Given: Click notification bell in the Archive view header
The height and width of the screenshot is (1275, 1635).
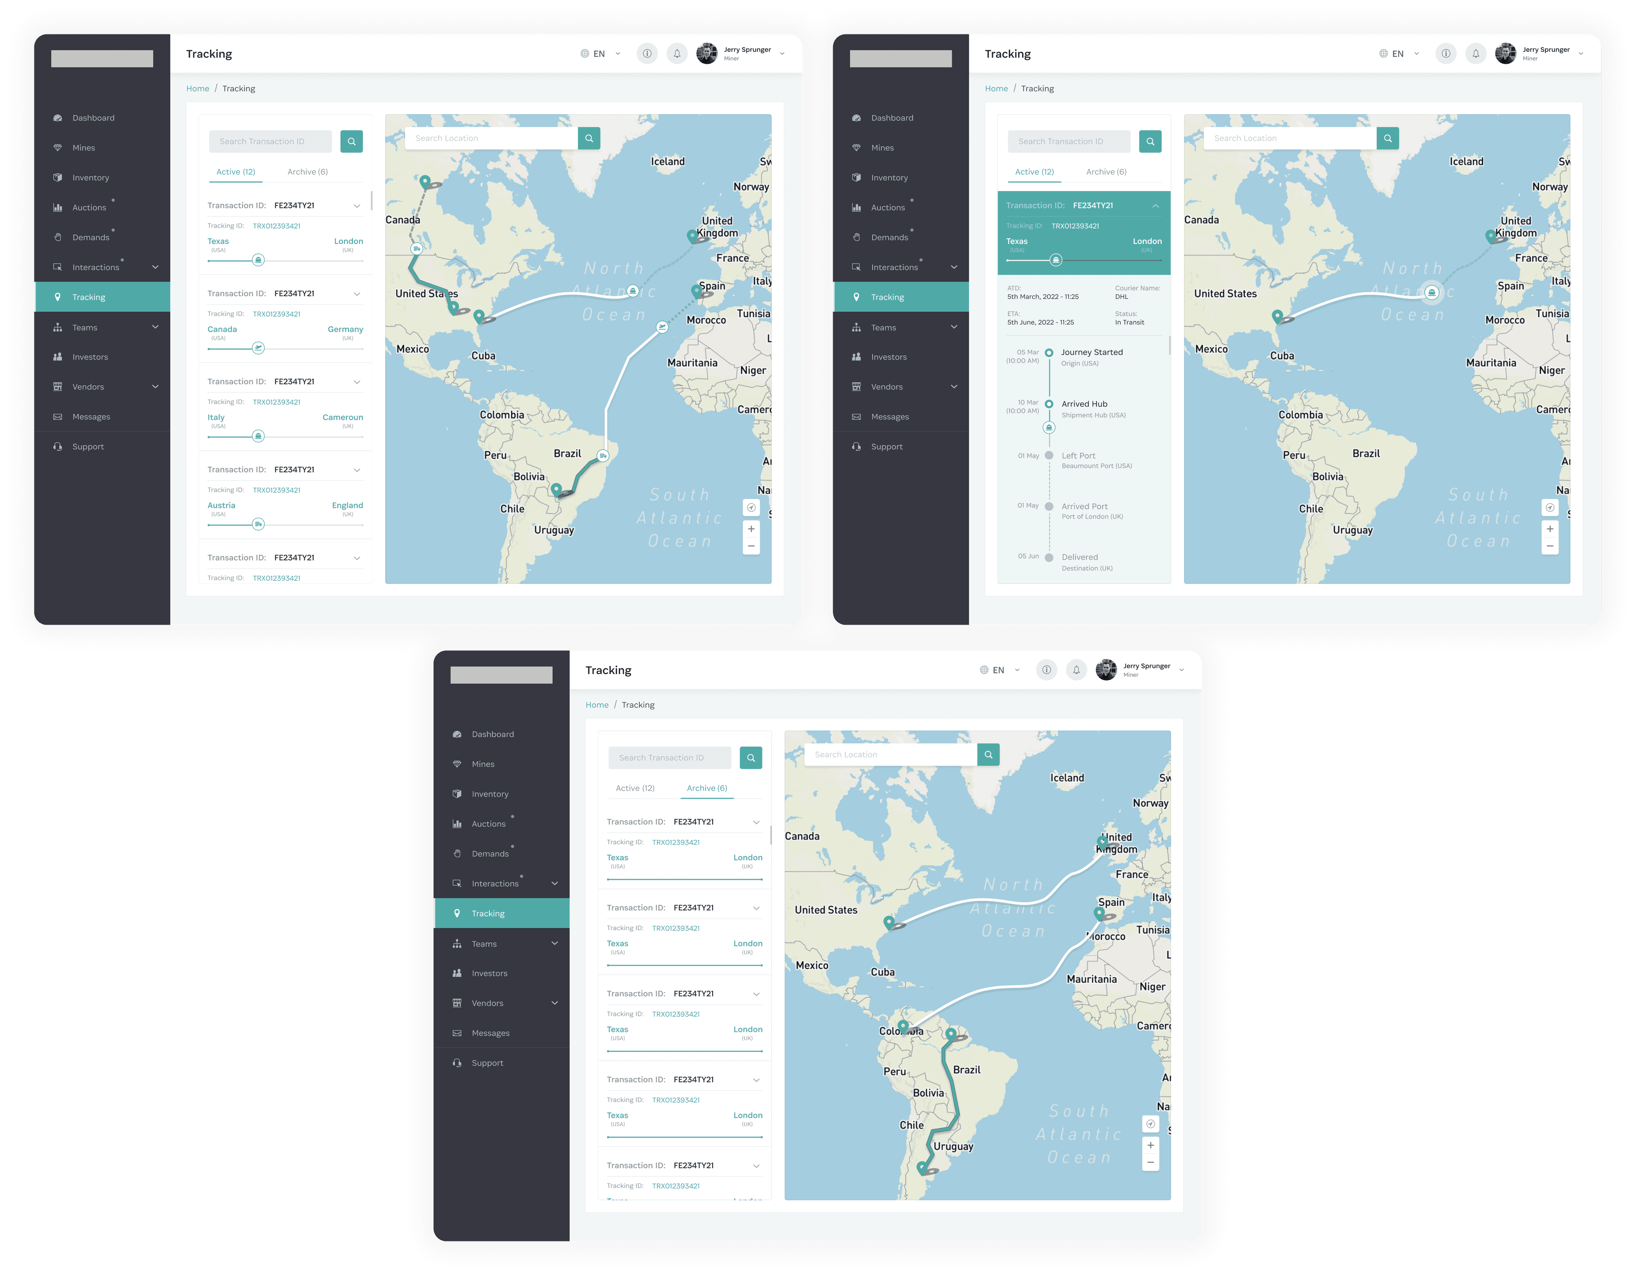Looking at the screenshot, I should pyautogui.click(x=1076, y=670).
